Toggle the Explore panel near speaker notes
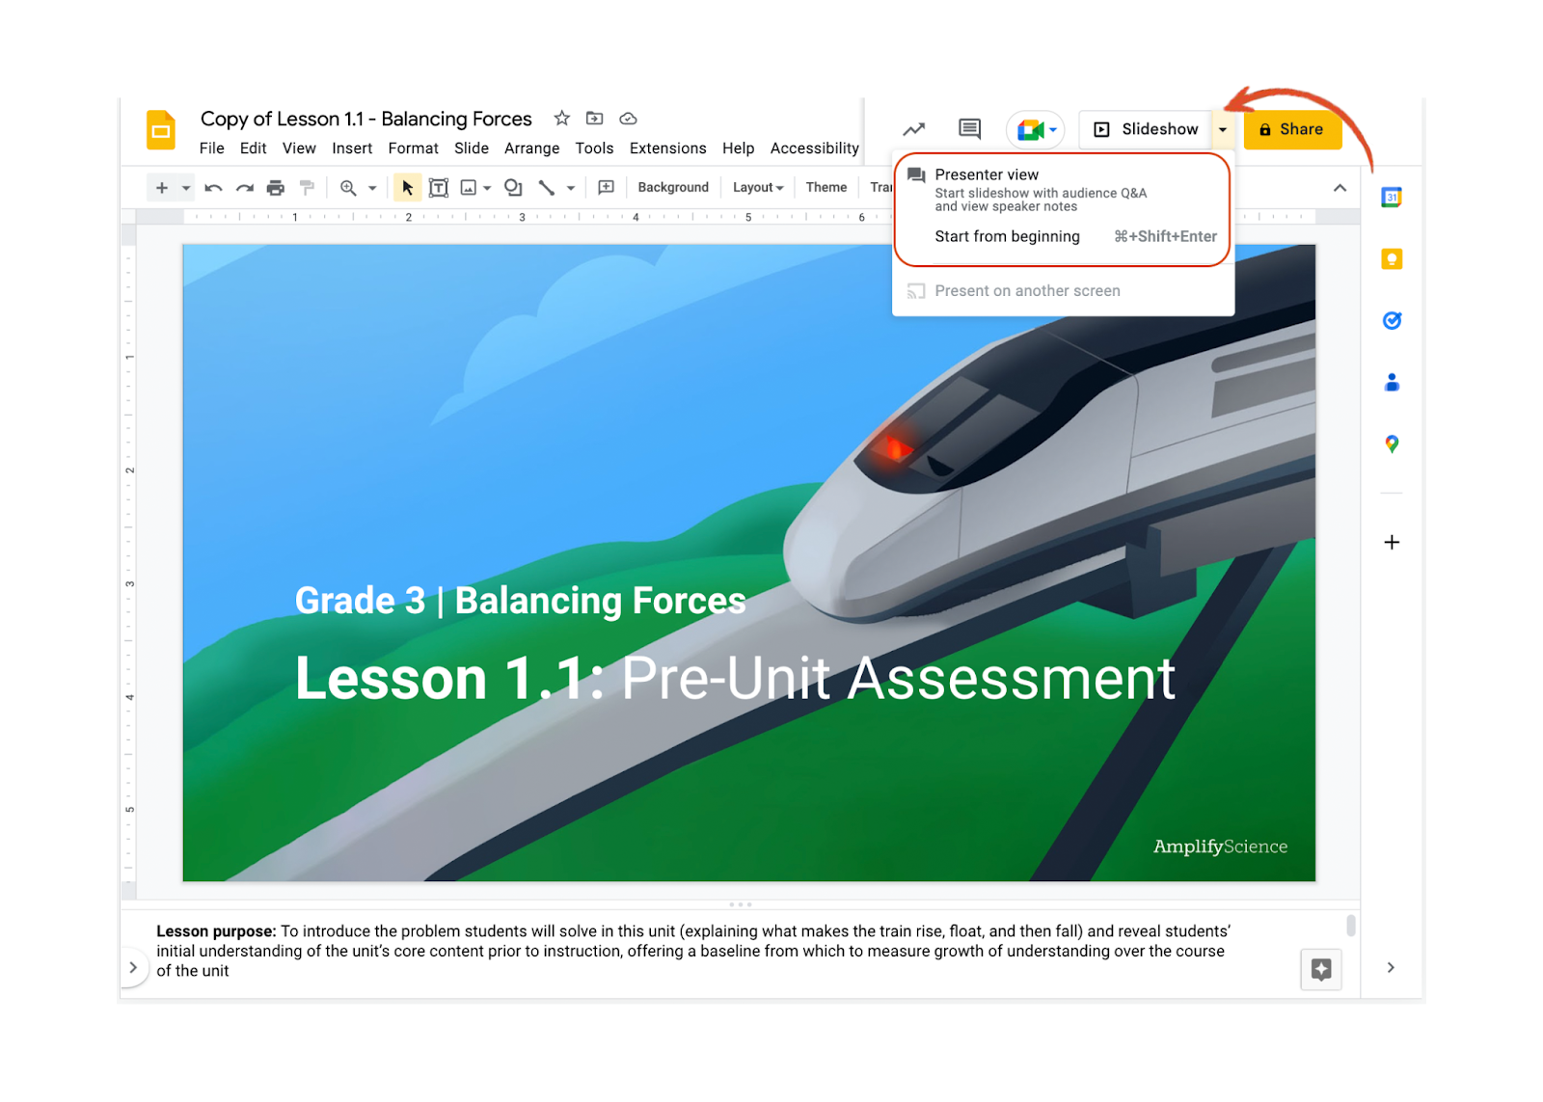The width and height of the screenshot is (1543, 1102). [x=1321, y=969]
